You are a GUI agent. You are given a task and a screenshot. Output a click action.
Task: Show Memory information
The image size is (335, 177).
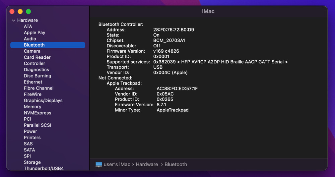[x=32, y=107]
